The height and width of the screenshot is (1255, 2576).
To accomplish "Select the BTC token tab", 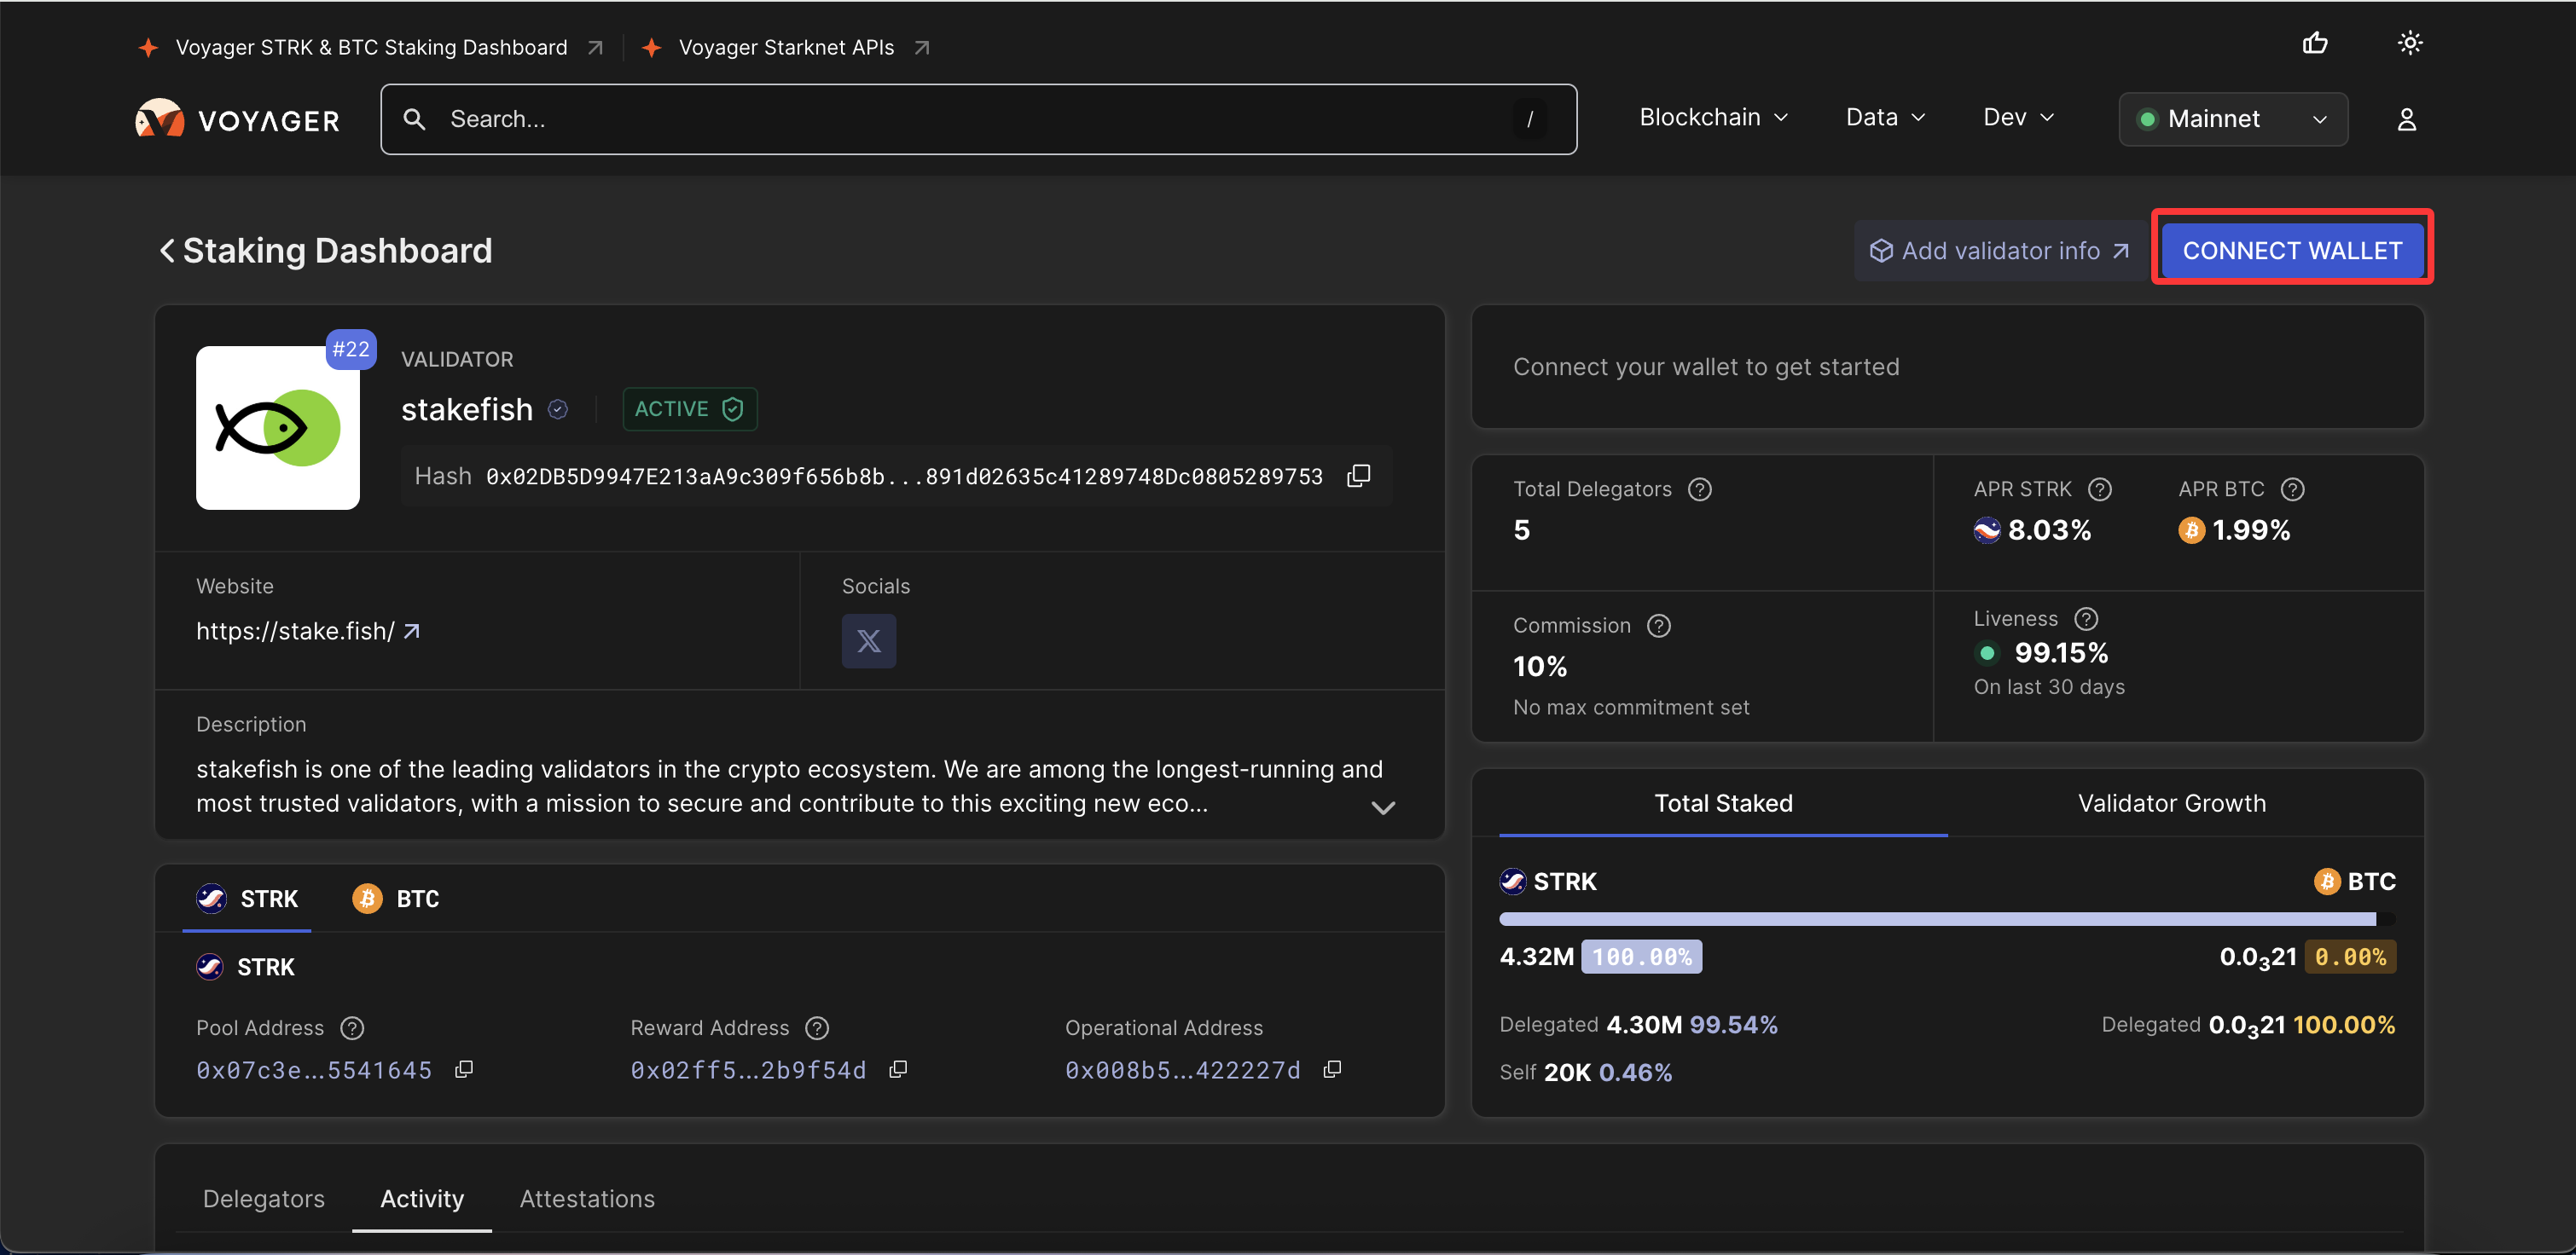I will (397, 899).
